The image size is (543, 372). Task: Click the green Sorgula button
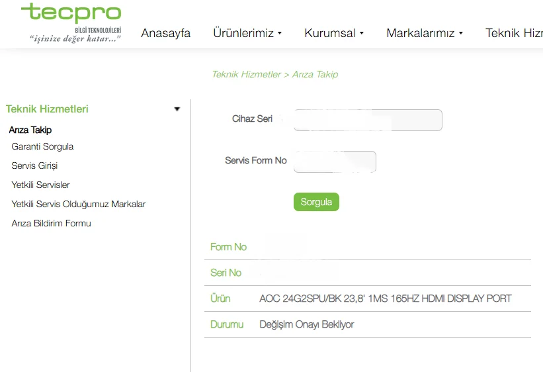[x=317, y=202]
